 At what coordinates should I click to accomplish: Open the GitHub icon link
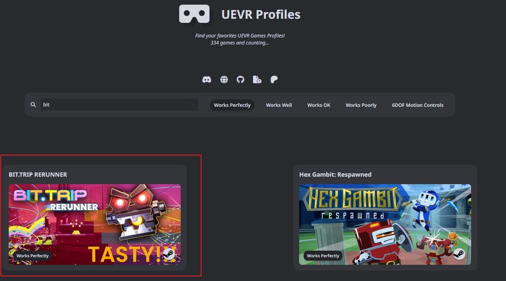point(241,79)
